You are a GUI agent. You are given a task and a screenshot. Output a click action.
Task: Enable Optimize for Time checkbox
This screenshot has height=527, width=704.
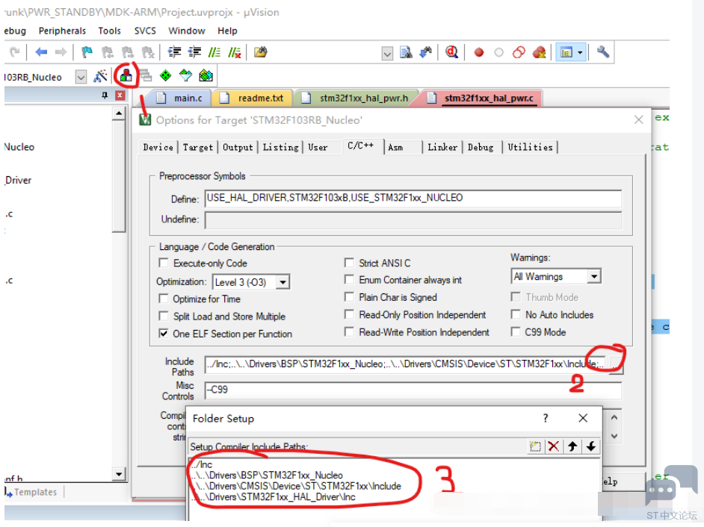click(164, 299)
